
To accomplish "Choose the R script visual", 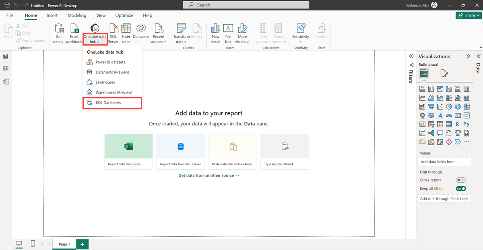I will (458, 124).
